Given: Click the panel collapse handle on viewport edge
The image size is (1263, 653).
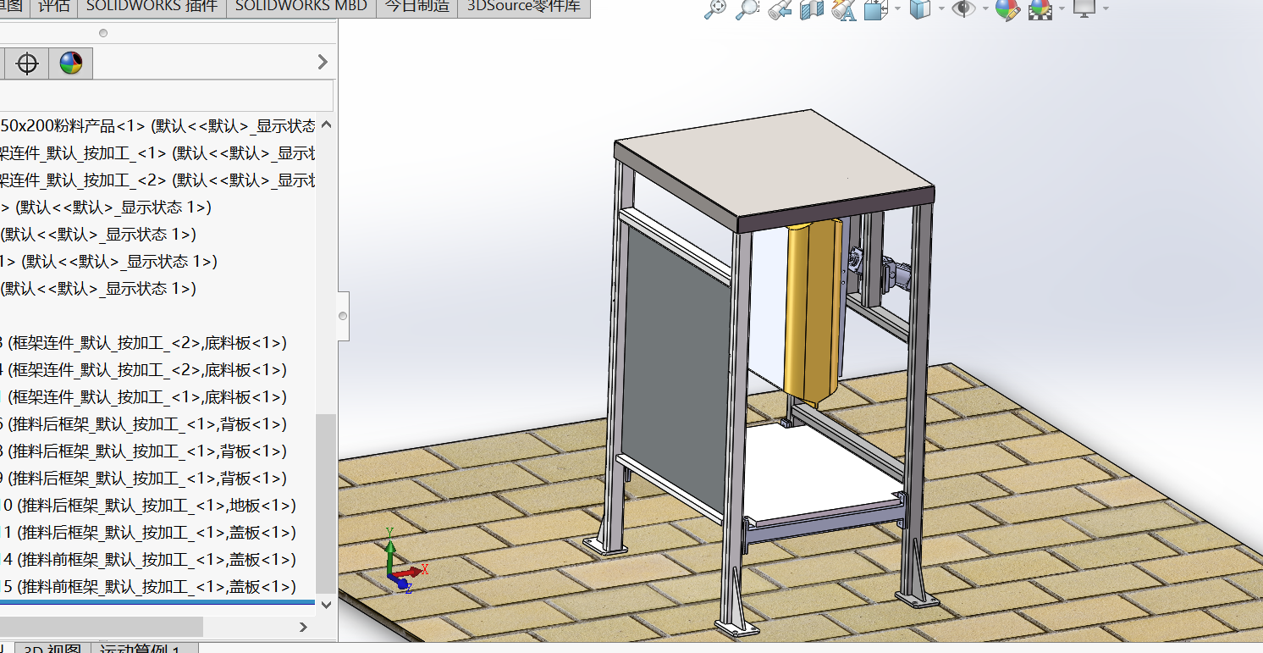Looking at the screenshot, I should tap(343, 316).
